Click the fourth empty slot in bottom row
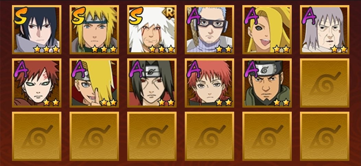 coord(209,136)
